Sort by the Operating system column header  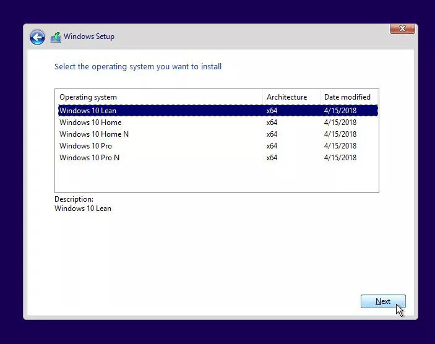point(158,97)
